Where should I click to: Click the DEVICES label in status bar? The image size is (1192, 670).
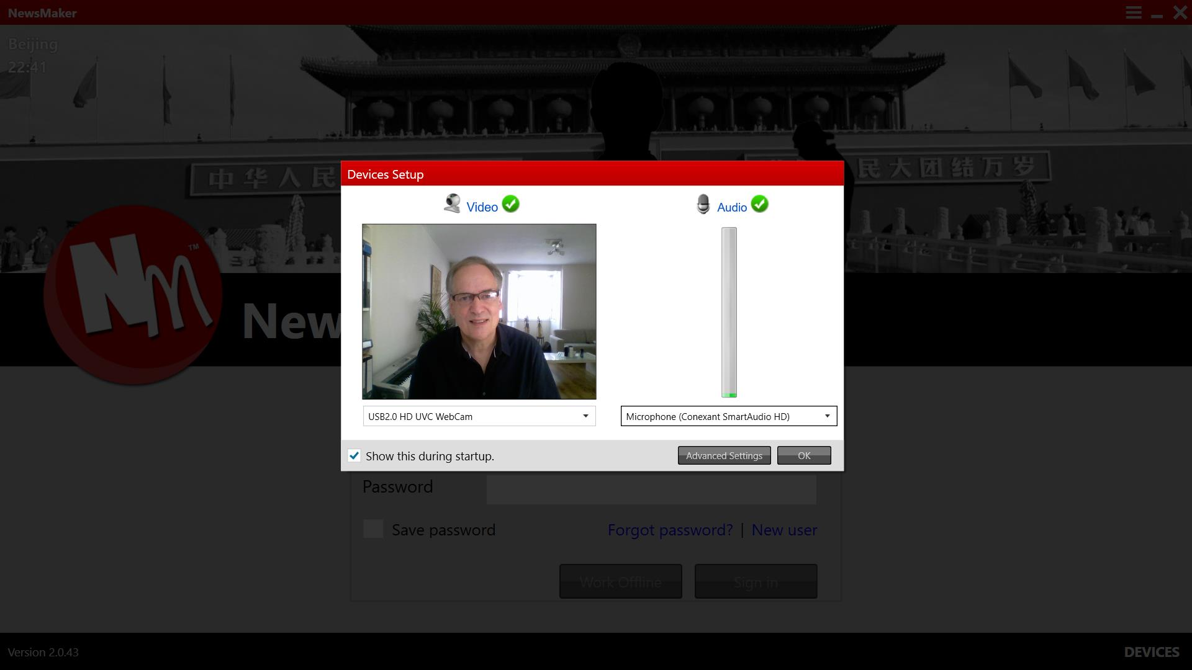pyautogui.click(x=1152, y=652)
